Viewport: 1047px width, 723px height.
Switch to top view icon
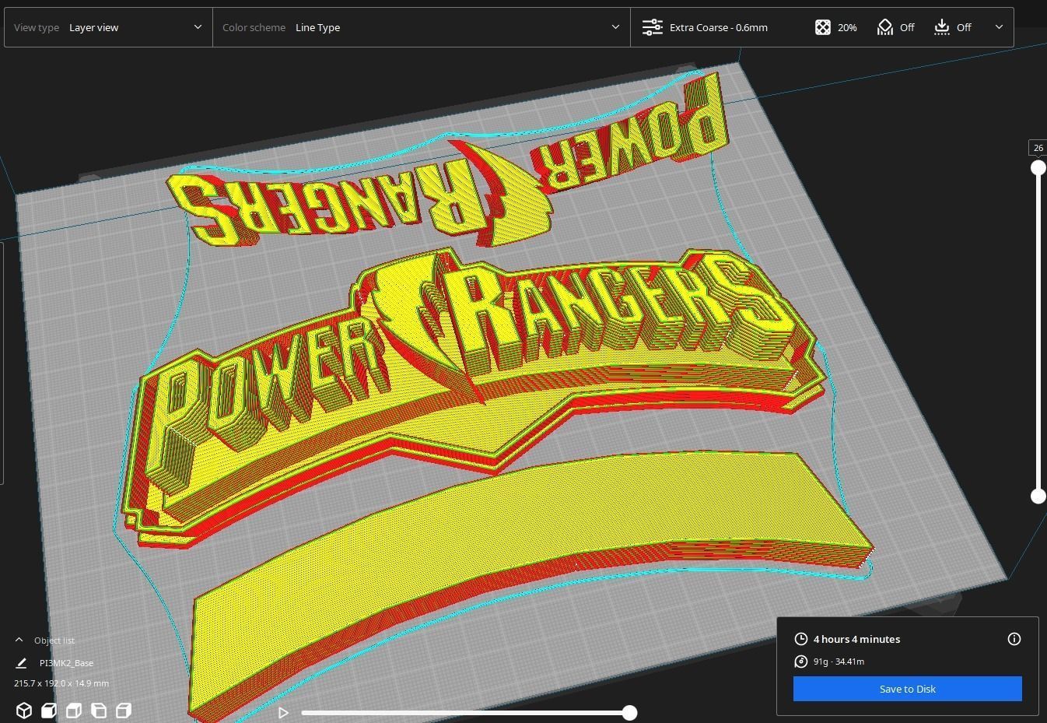point(74,711)
